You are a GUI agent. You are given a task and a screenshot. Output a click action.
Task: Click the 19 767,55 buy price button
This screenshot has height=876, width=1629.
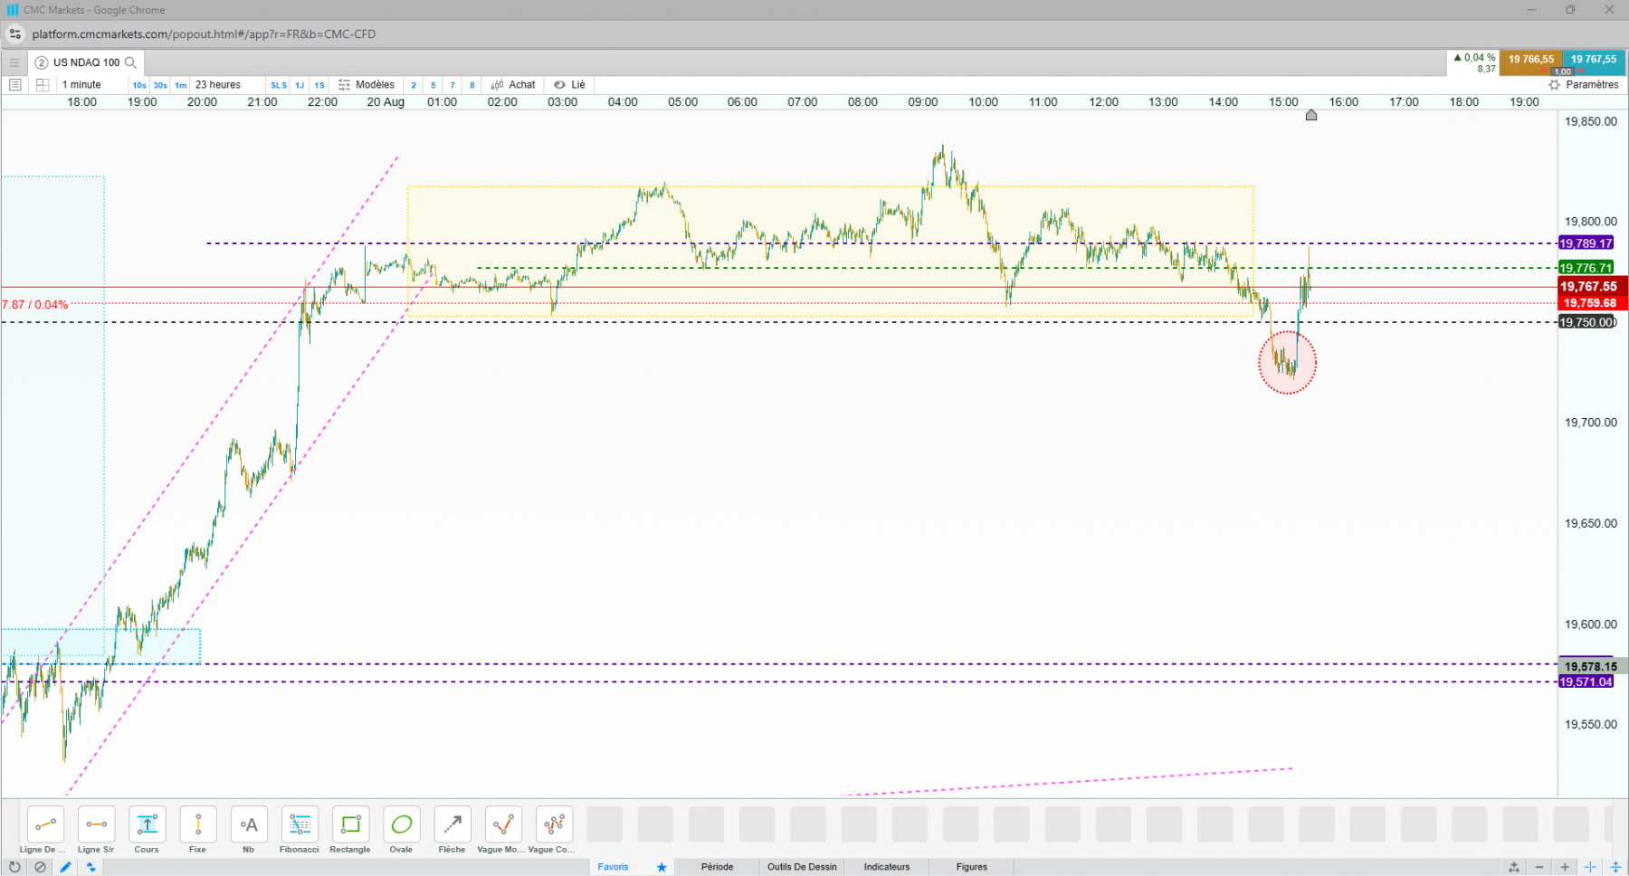pyautogui.click(x=1594, y=62)
